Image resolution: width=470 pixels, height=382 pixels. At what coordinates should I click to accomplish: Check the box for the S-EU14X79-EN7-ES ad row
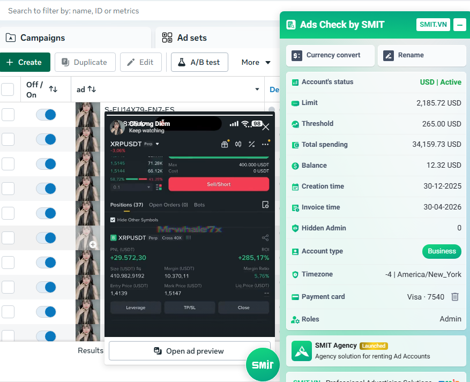pyautogui.click(x=8, y=115)
